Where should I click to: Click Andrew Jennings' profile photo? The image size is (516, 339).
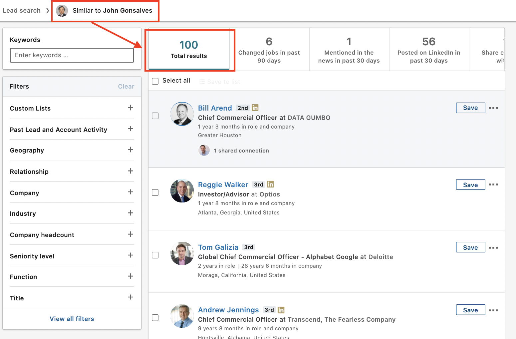(x=182, y=316)
